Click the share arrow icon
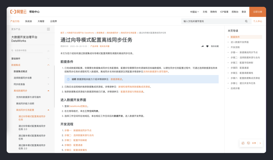 coord(202,46)
